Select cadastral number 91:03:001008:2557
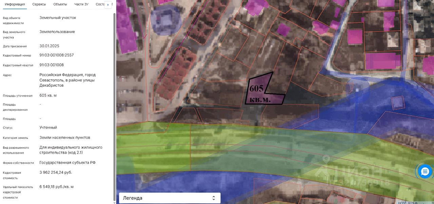The width and height of the screenshot is (434, 204). tap(57, 55)
